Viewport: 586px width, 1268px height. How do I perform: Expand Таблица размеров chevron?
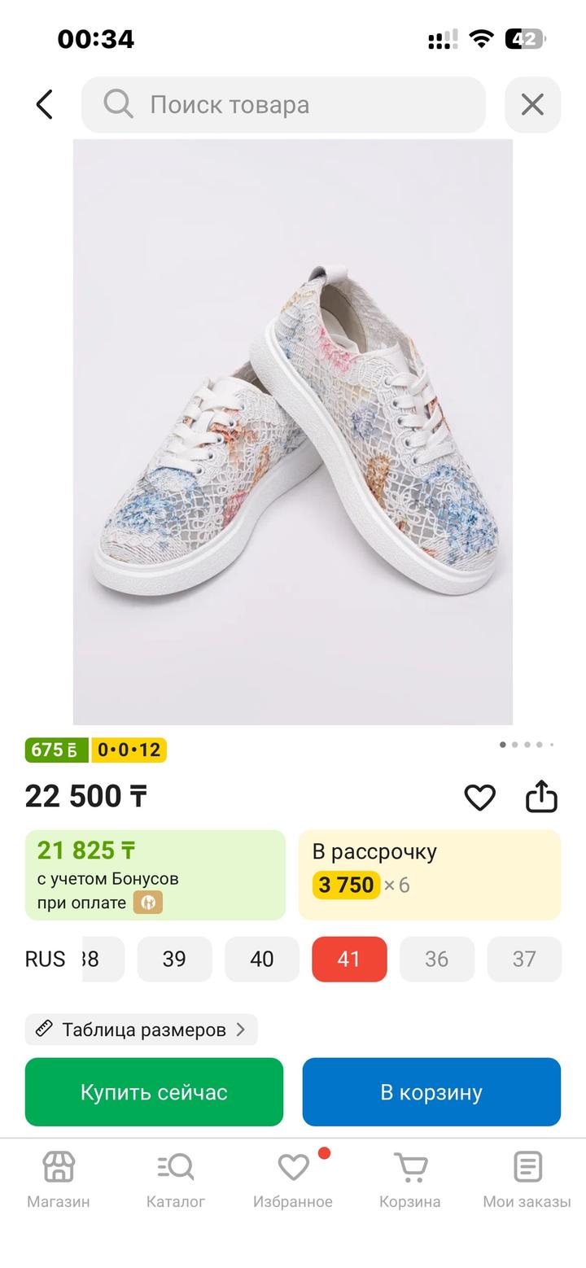coord(240,1030)
